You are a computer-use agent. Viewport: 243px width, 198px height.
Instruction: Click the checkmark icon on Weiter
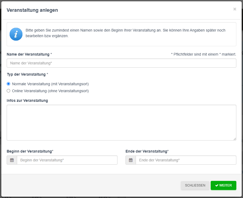(x=217, y=185)
